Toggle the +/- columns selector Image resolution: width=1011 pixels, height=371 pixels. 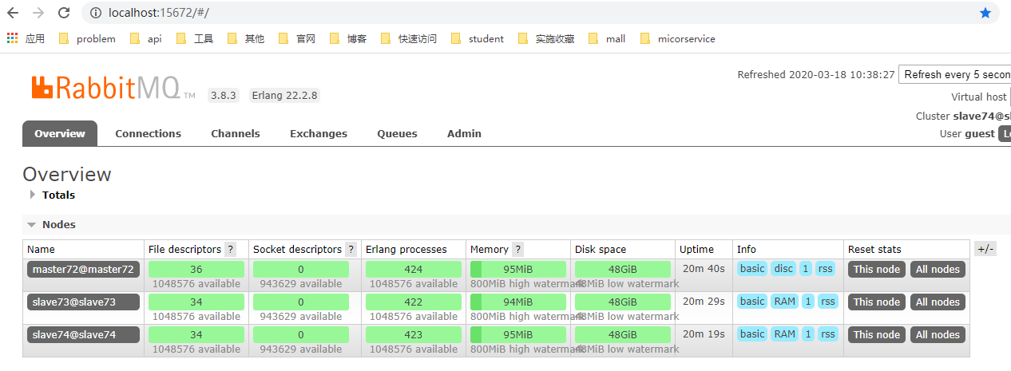[985, 249]
